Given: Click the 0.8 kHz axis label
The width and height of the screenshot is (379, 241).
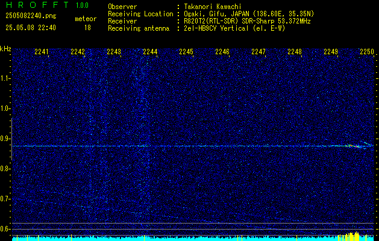Looking at the screenshot, I should pyautogui.click(x=5, y=169).
